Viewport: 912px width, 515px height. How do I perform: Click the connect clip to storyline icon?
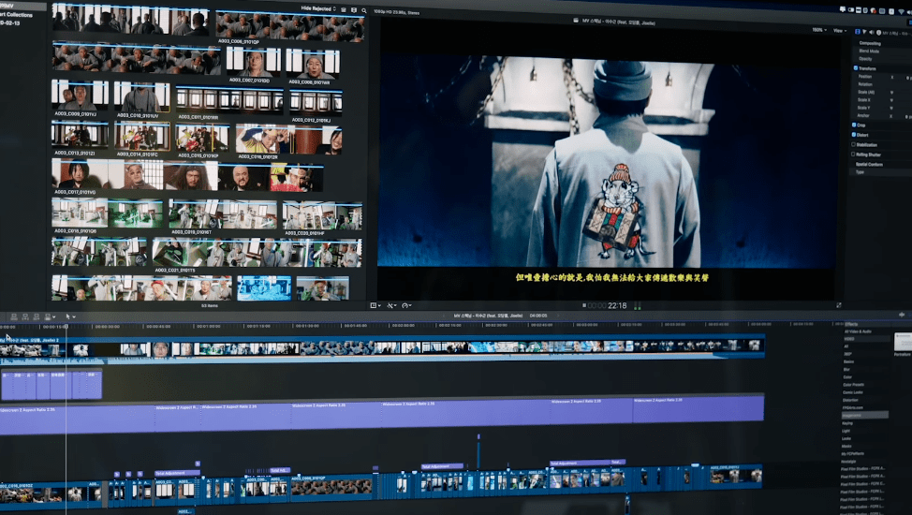point(14,316)
